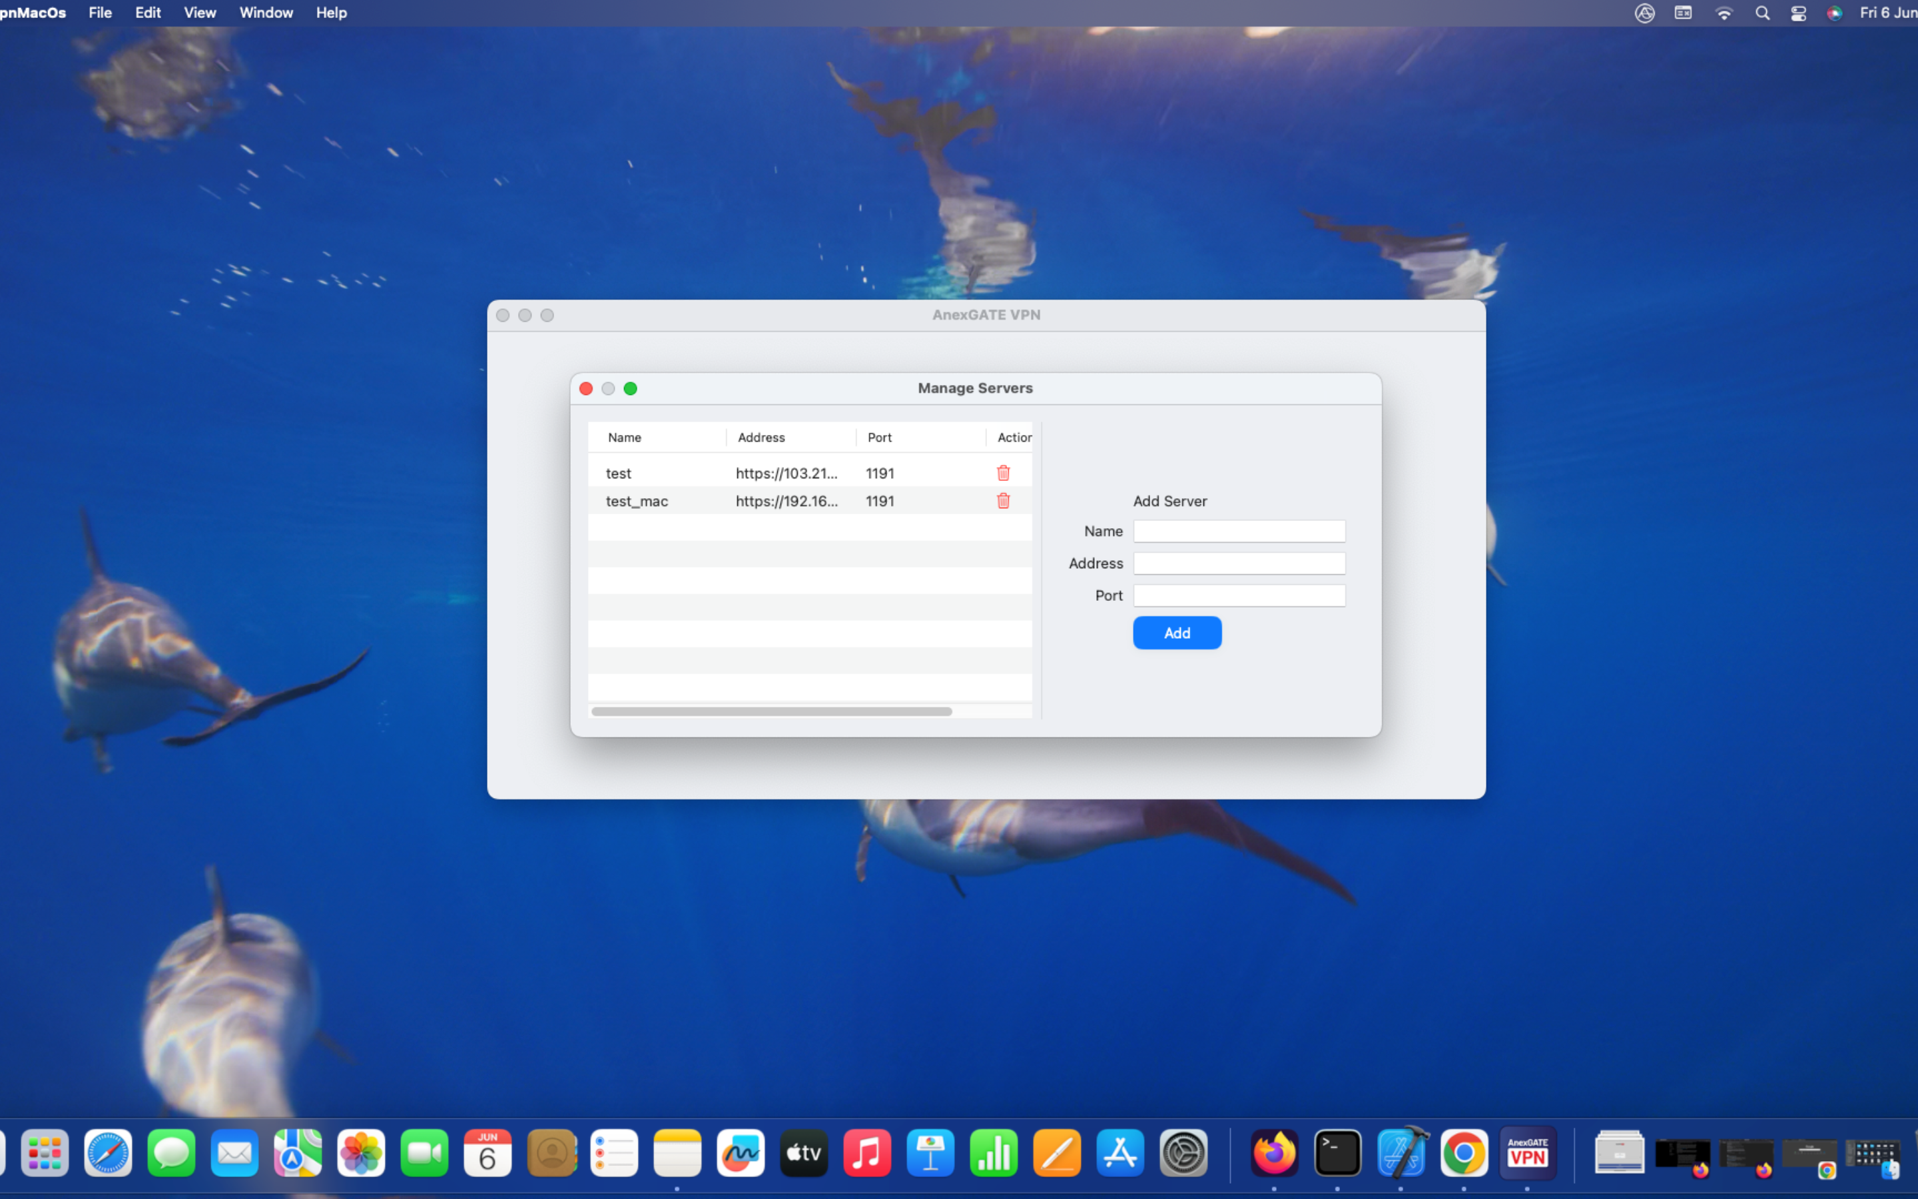Open Google Chrome from the Dock
The width and height of the screenshot is (1918, 1199).
click(1464, 1153)
